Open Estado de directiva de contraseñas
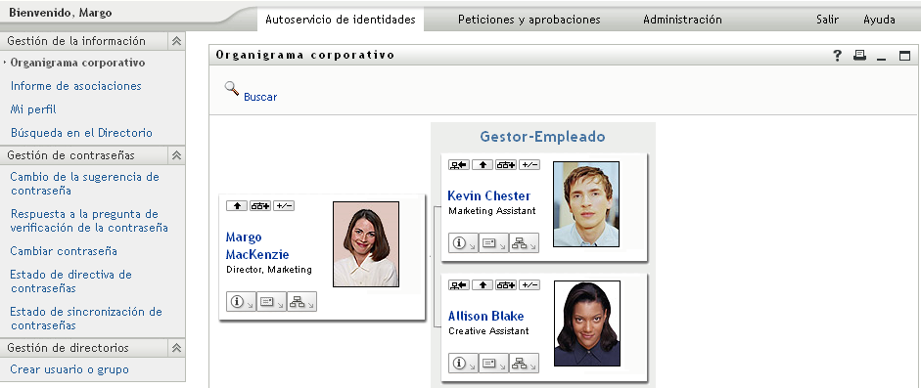Image resolution: width=921 pixels, height=388 pixels. coord(70,281)
